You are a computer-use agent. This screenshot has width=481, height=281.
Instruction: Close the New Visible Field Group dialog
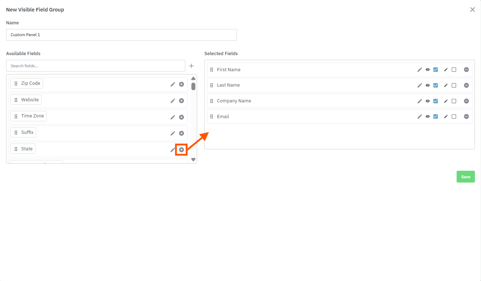click(x=472, y=10)
